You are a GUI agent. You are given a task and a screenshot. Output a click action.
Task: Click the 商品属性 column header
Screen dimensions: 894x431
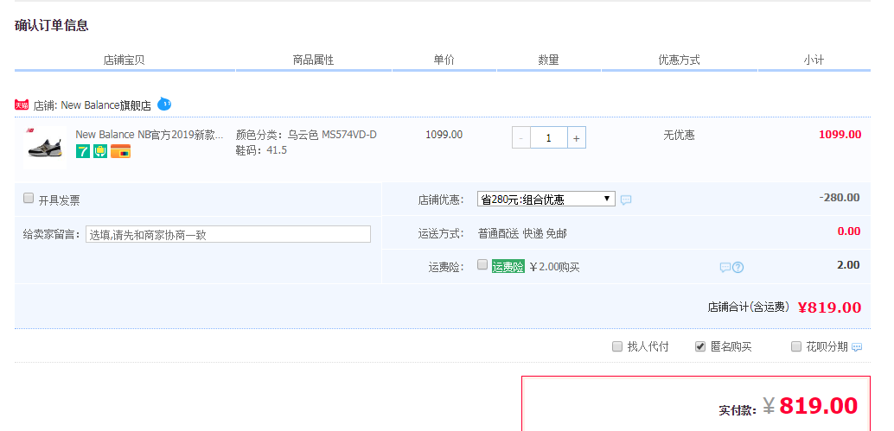click(x=313, y=60)
